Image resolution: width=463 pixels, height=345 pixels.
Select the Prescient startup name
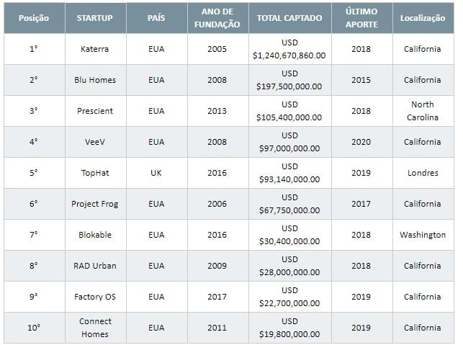[x=95, y=111]
